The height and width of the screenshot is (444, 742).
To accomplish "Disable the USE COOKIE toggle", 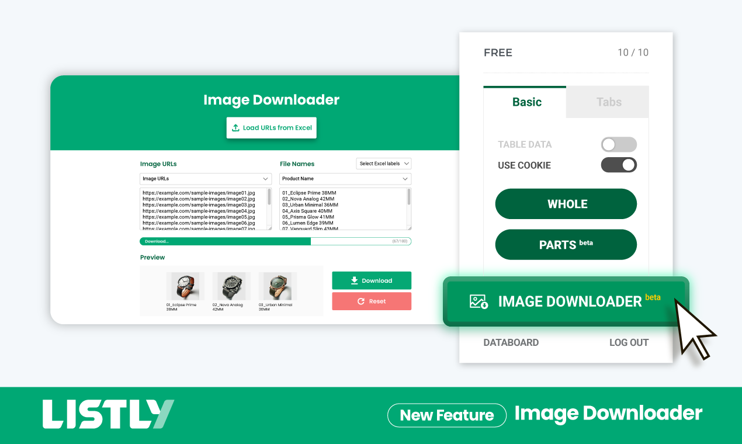I will click(x=619, y=165).
